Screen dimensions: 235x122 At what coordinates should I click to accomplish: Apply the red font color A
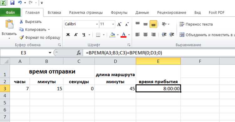pos(123,35)
